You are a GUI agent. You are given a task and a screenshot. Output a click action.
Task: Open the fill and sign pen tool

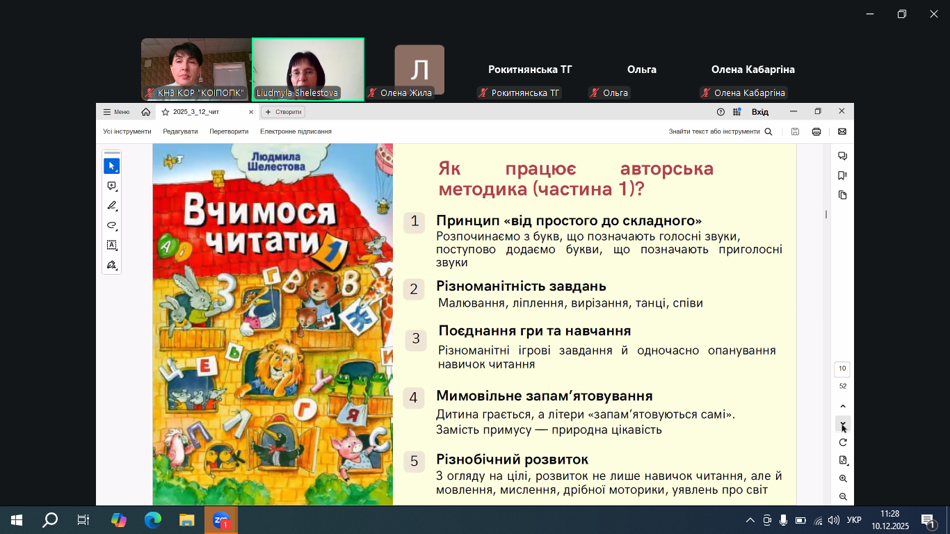coord(111,265)
